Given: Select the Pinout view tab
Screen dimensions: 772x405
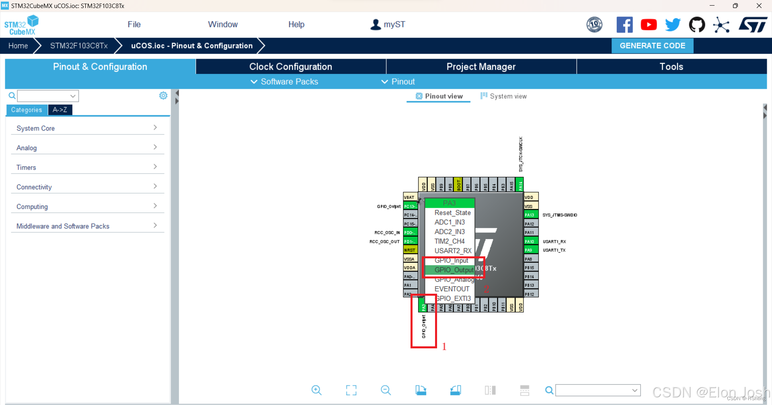Looking at the screenshot, I should [x=439, y=96].
